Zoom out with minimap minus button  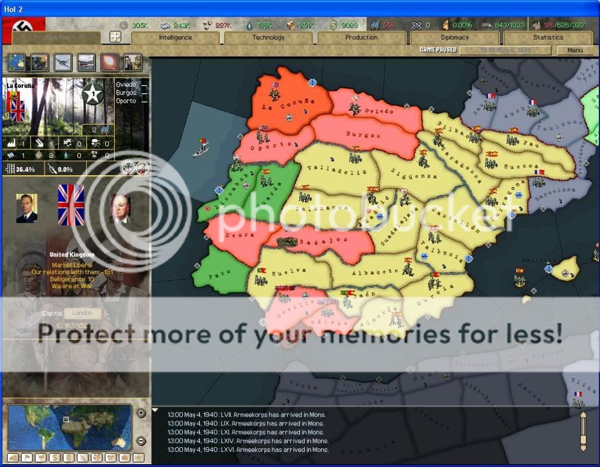141,441
